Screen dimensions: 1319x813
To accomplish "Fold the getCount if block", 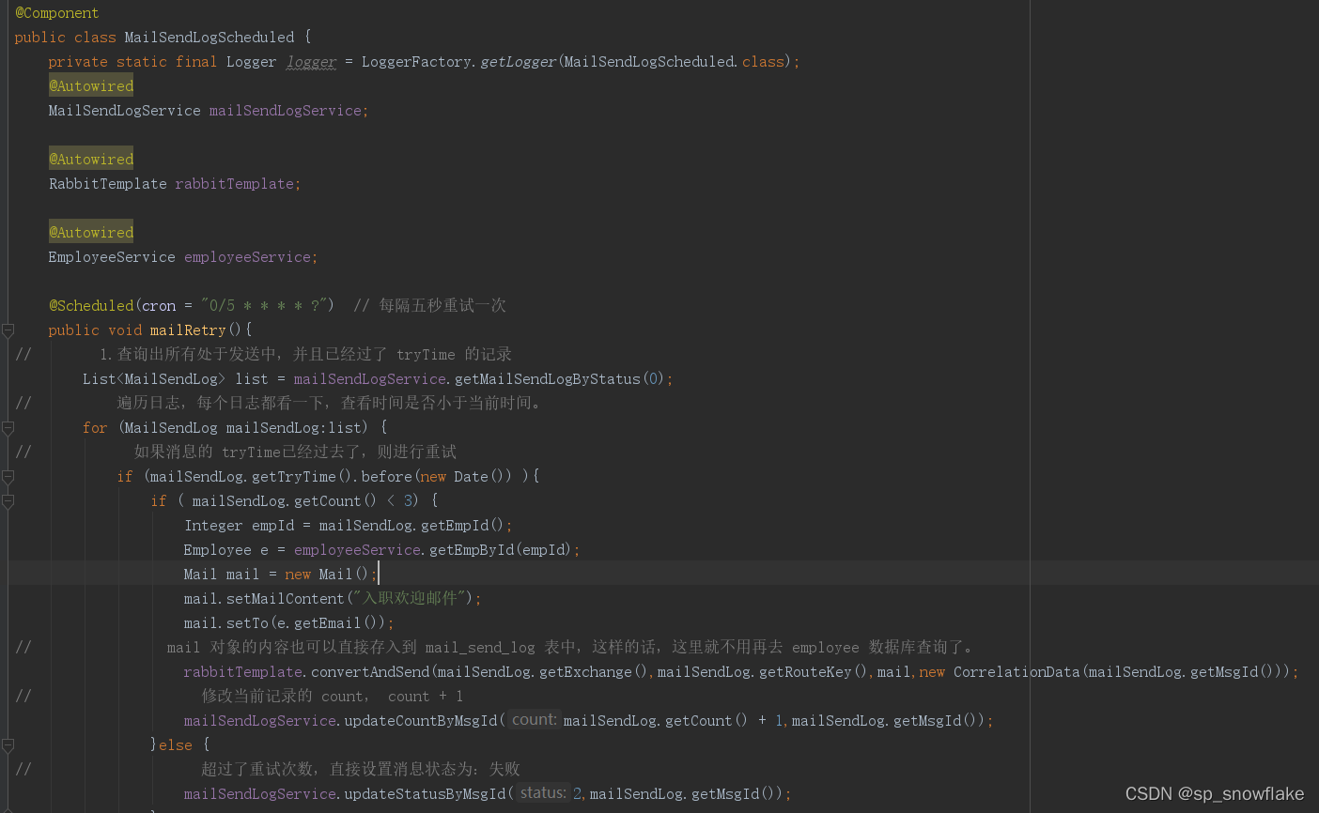I will [x=8, y=501].
